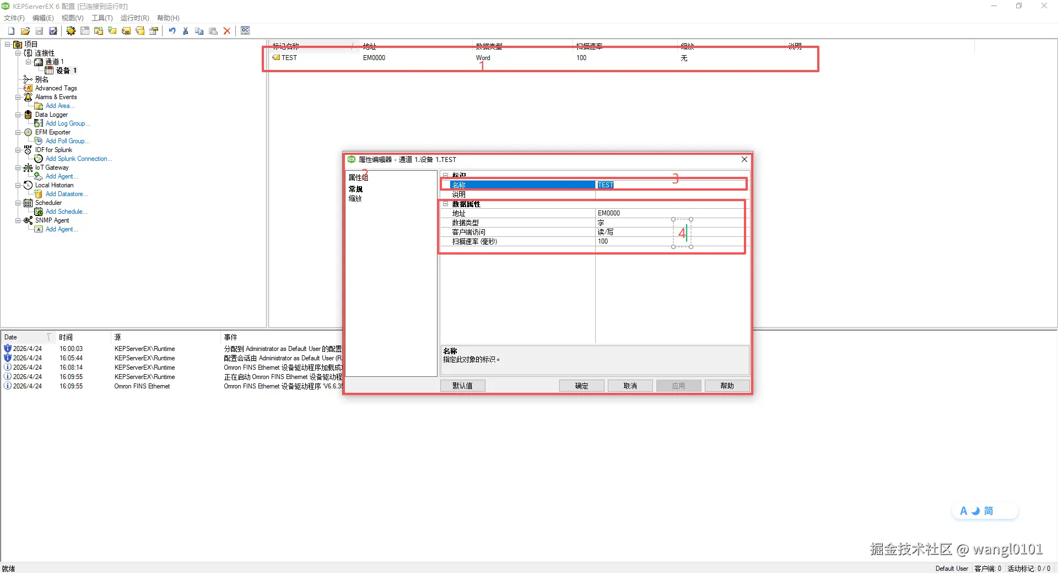Open the 编辑(E) menu
The image size is (1058, 573).
43,18
